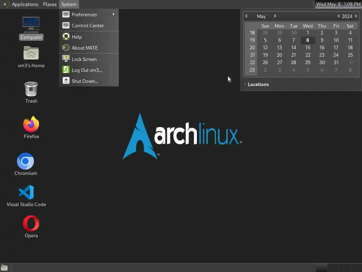This screenshot has height=272, width=362.
Task: Select May 4 in the calendar
Action: click(350, 33)
